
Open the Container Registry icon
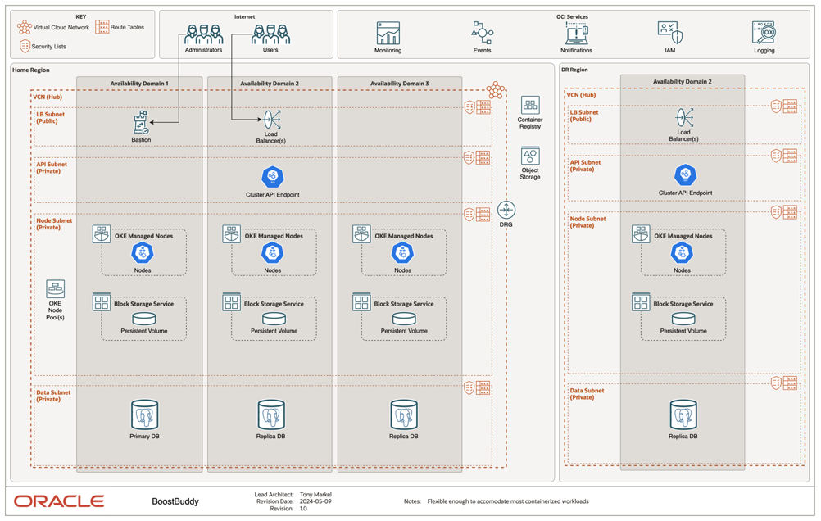click(529, 106)
